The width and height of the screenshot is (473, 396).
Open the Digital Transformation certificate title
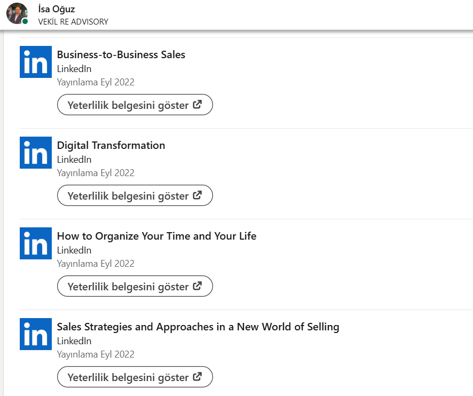111,145
